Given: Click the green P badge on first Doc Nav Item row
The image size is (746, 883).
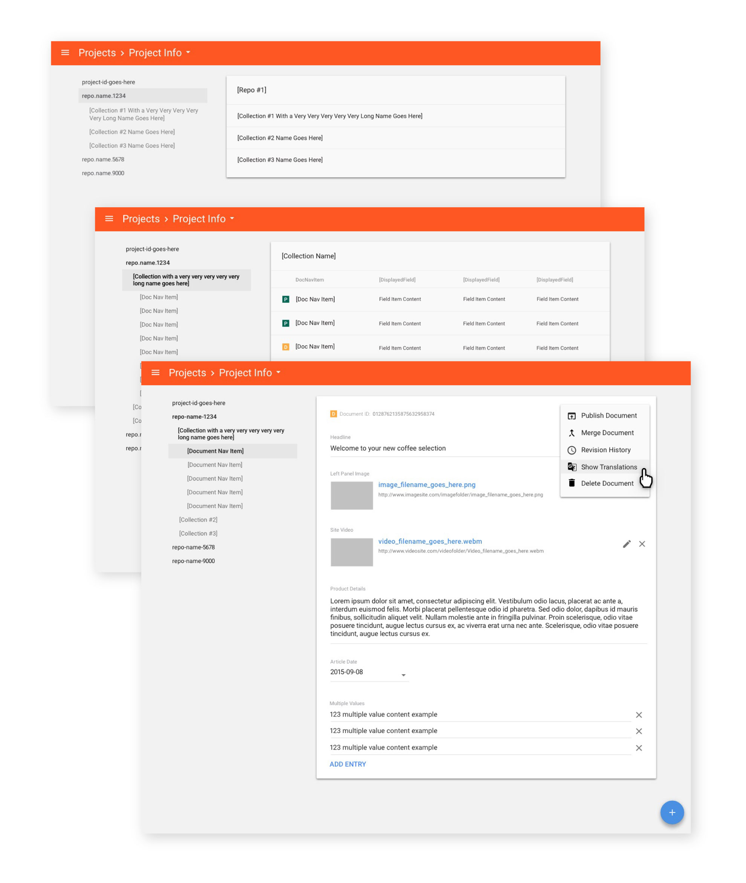Looking at the screenshot, I should coord(286,299).
